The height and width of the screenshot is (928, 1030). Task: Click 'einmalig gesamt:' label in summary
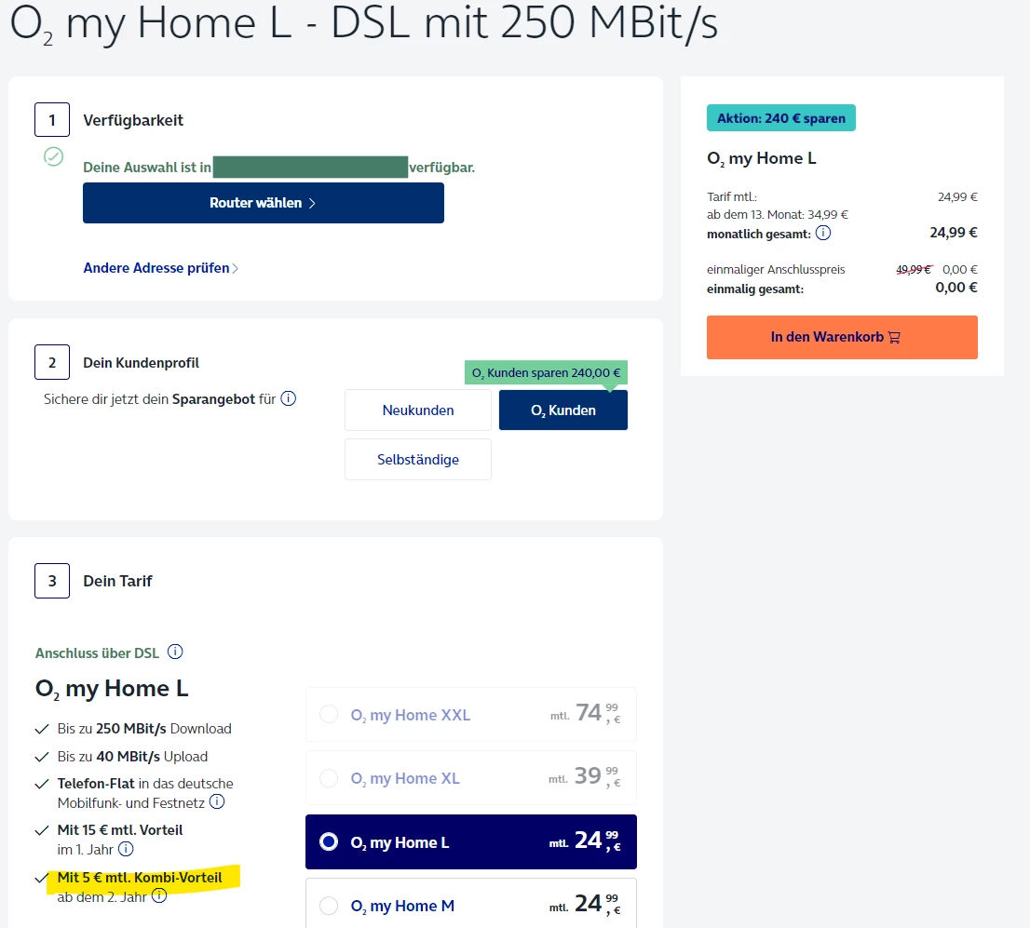[x=754, y=289]
